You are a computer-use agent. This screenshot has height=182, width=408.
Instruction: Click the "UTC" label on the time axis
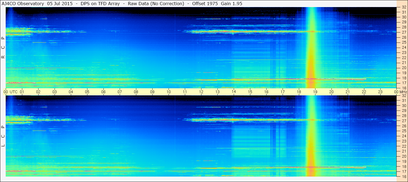(14, 92)
